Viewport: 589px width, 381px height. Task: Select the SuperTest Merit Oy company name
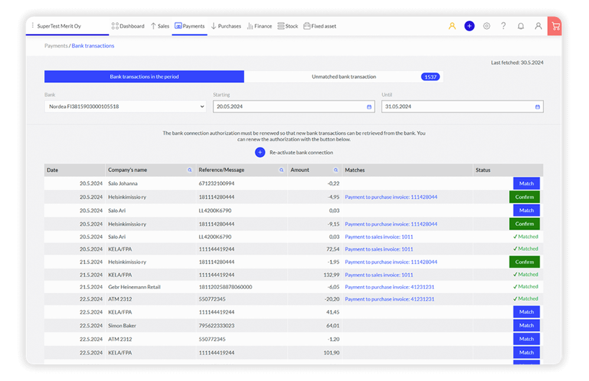pyautogui.click(x=59, y=26)
